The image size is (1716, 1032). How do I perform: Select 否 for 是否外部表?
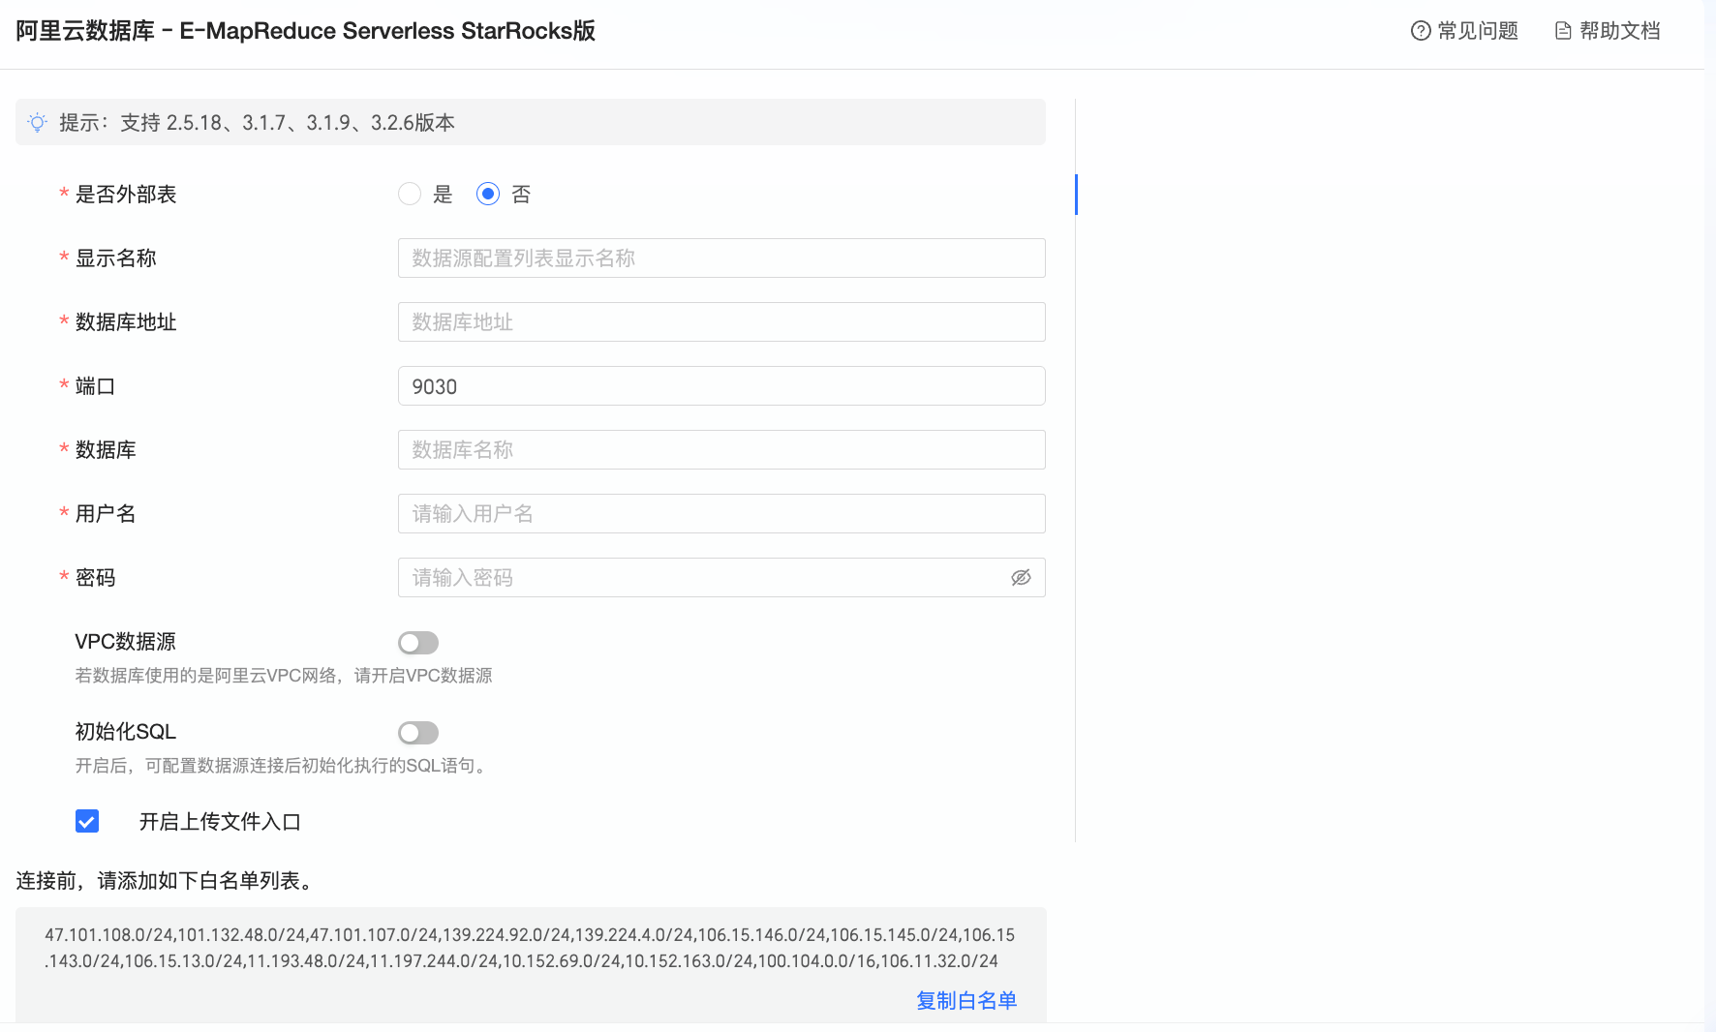pyautogui.click(x=488, y=195)
